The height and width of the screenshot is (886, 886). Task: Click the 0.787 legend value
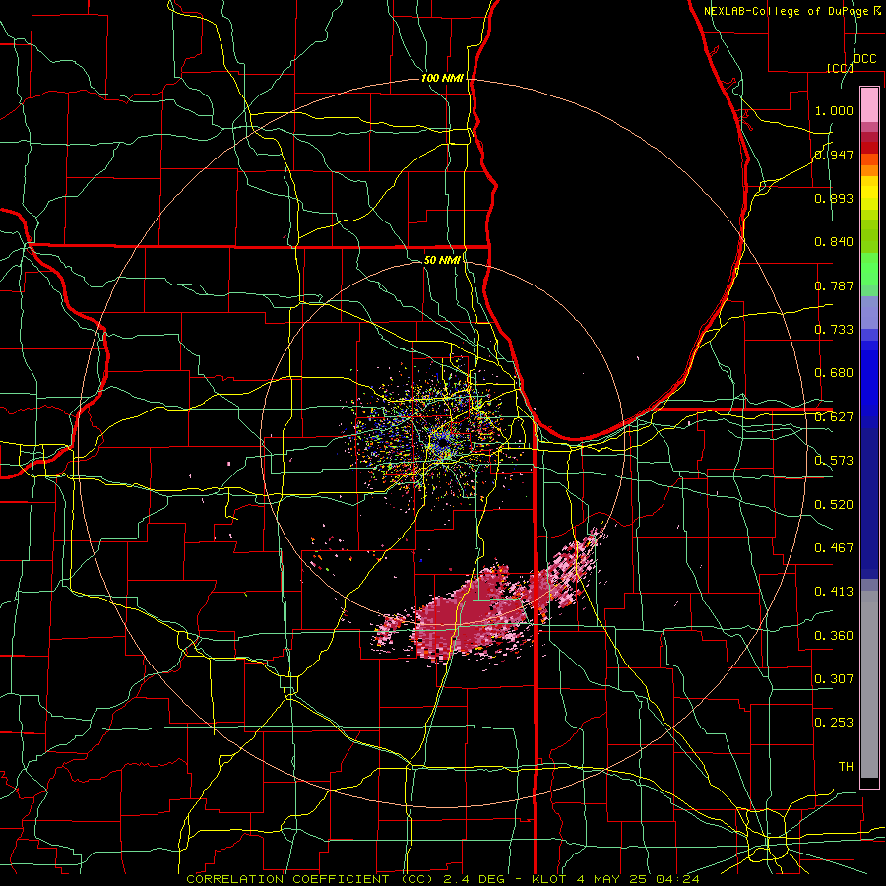tap(834, 285)
